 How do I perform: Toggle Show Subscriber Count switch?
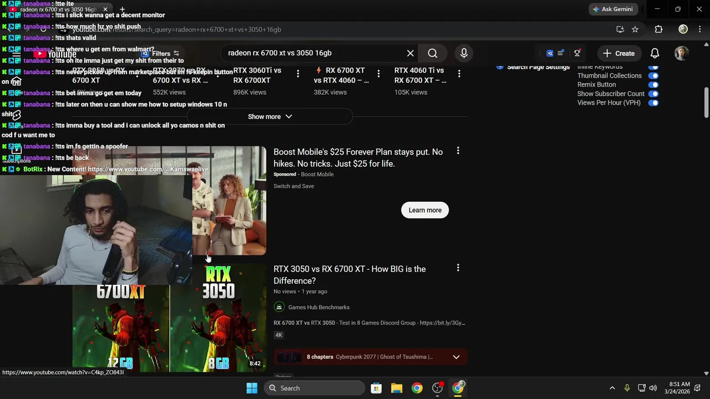click(x=653, y=94)
